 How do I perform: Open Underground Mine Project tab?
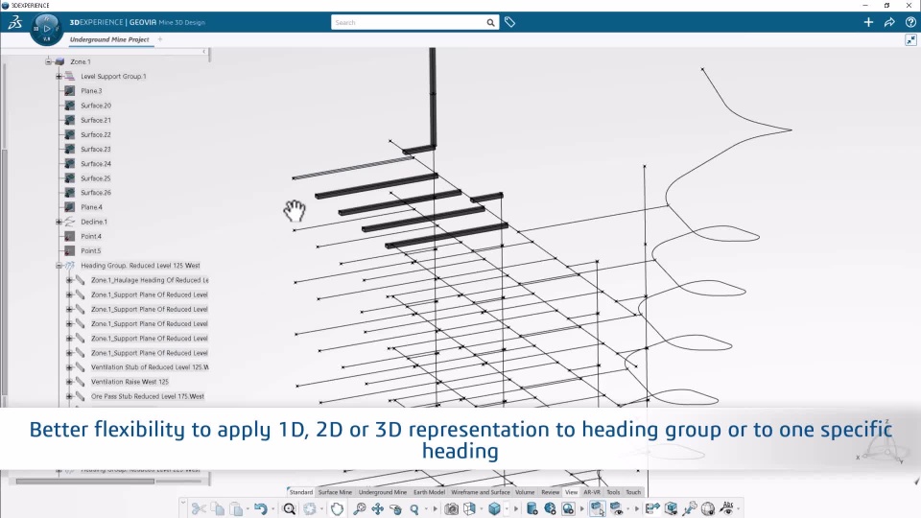click(109, 39)
